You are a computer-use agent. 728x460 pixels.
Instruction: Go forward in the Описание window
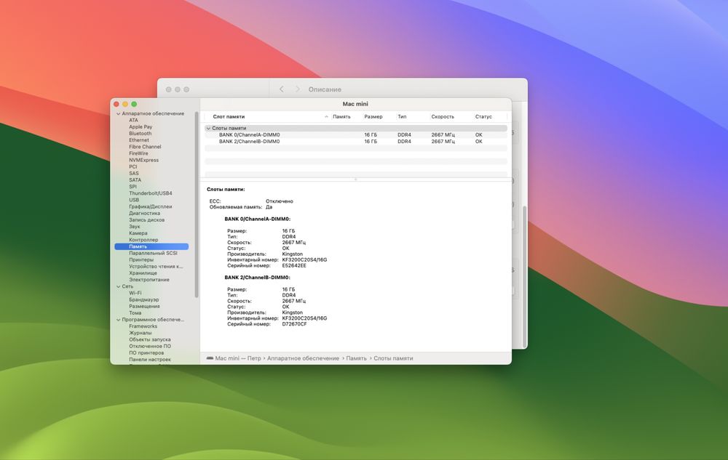point(298,89)
